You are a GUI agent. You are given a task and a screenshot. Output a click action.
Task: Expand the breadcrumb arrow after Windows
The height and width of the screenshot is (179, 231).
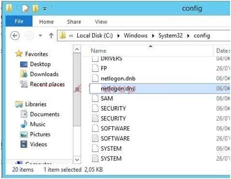(153, 36)
